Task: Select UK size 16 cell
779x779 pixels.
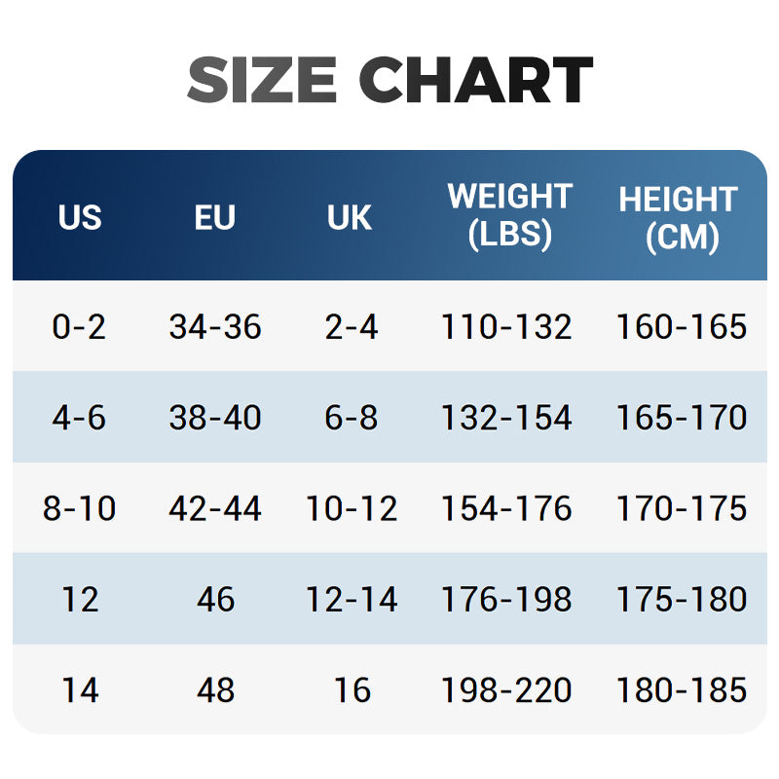Action: point(352,690)
